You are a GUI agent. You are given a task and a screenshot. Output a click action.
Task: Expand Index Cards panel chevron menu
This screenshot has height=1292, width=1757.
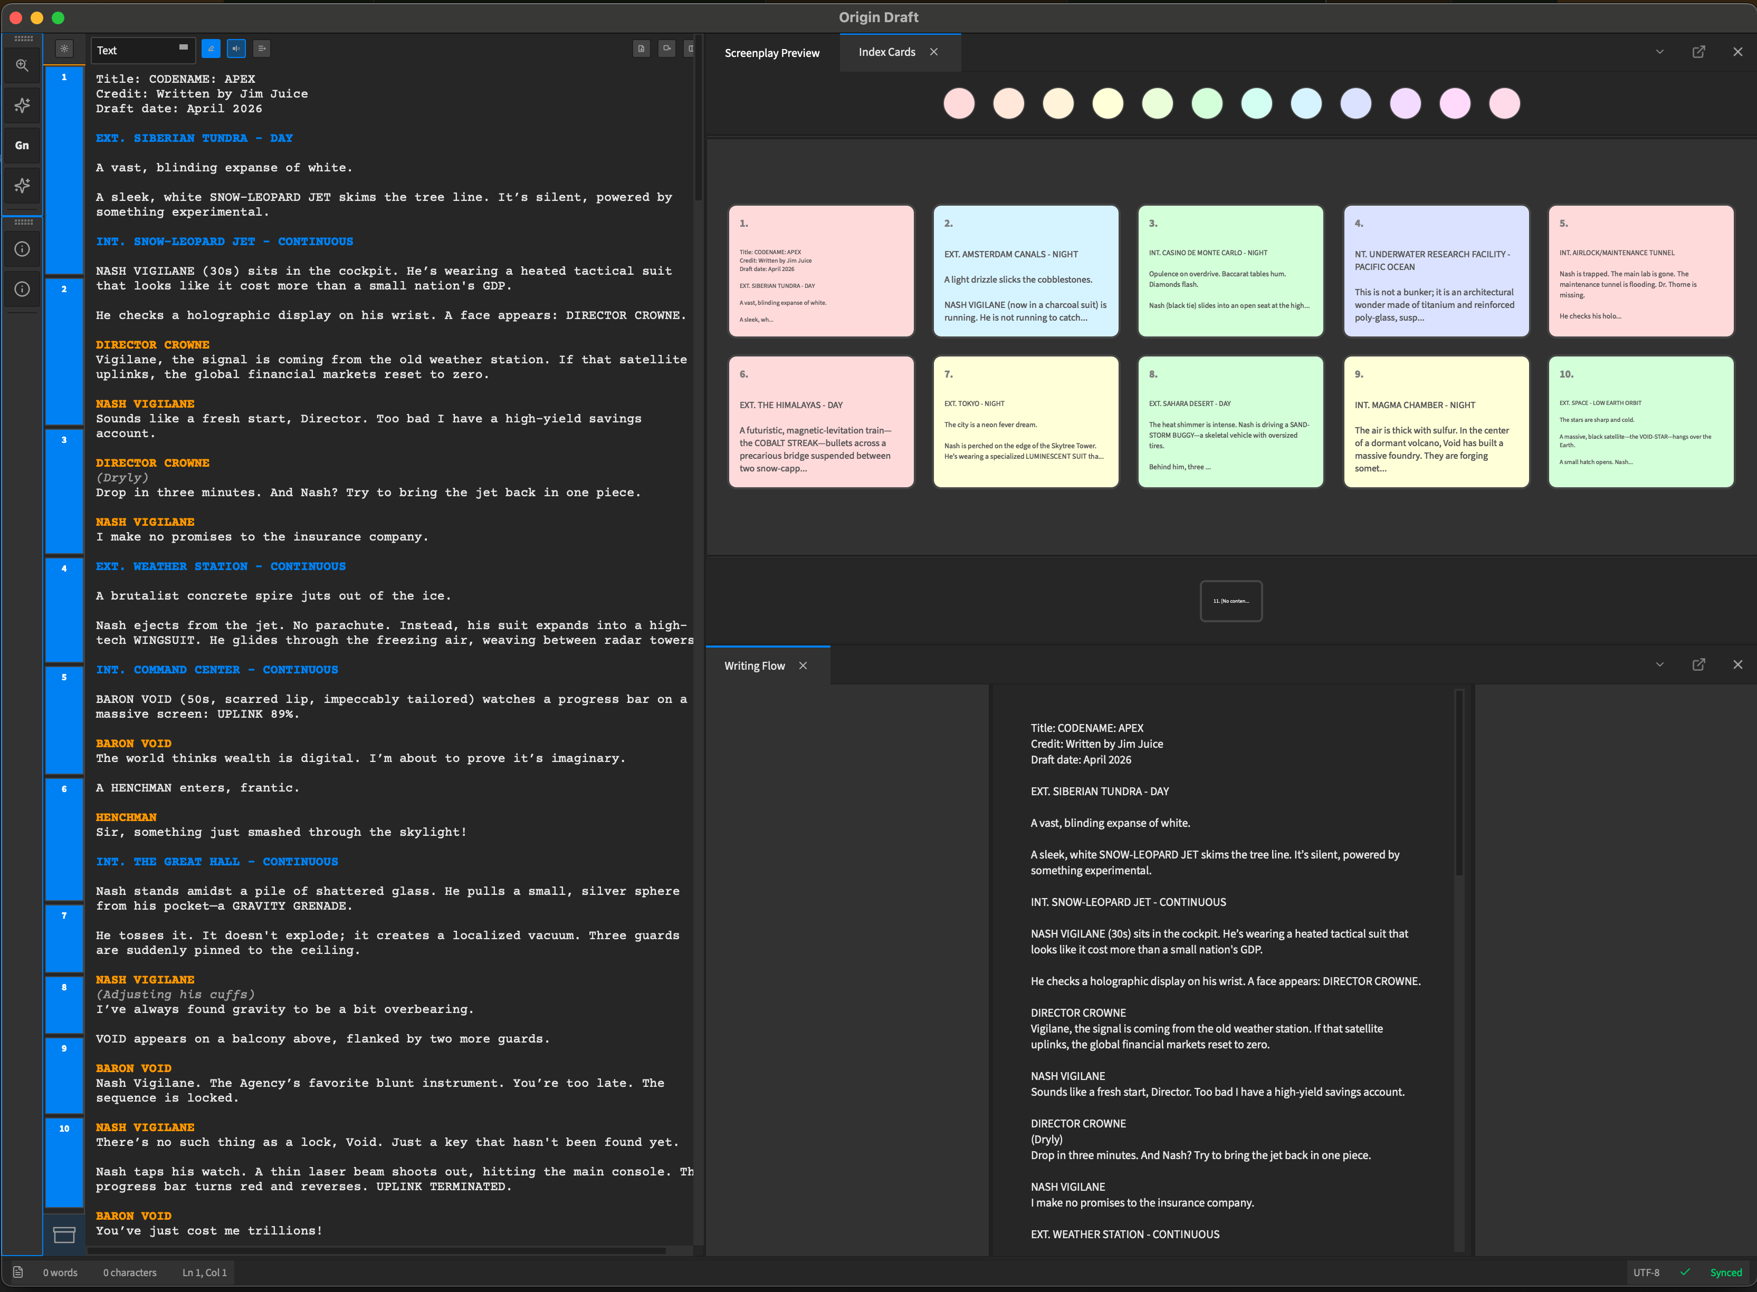point(1659,52)
